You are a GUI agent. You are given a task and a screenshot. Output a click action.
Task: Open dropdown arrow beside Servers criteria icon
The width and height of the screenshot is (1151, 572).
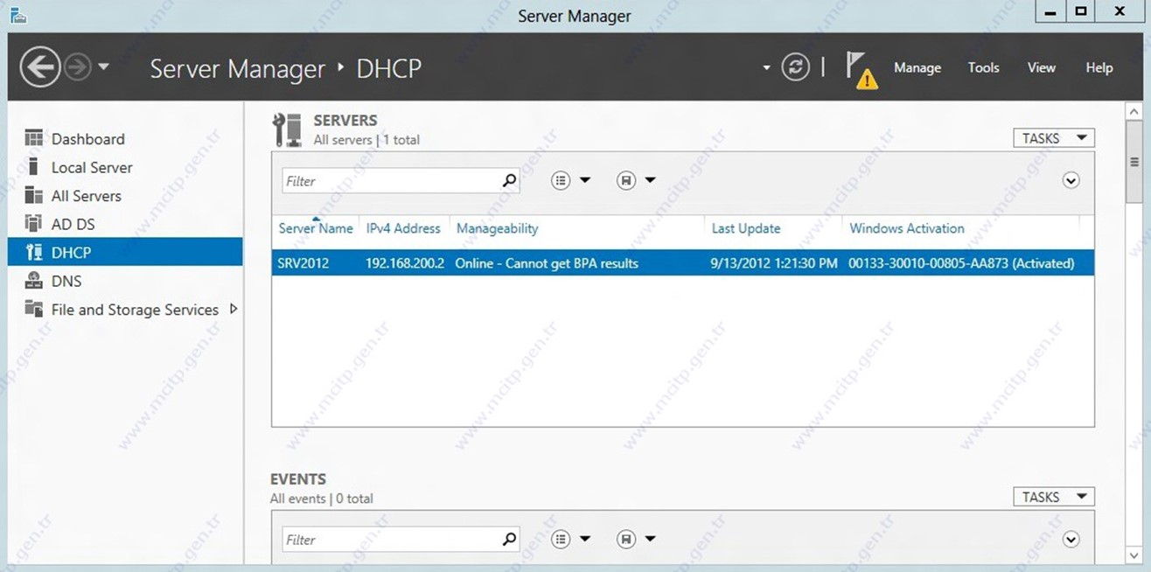[x=585, y=180]
